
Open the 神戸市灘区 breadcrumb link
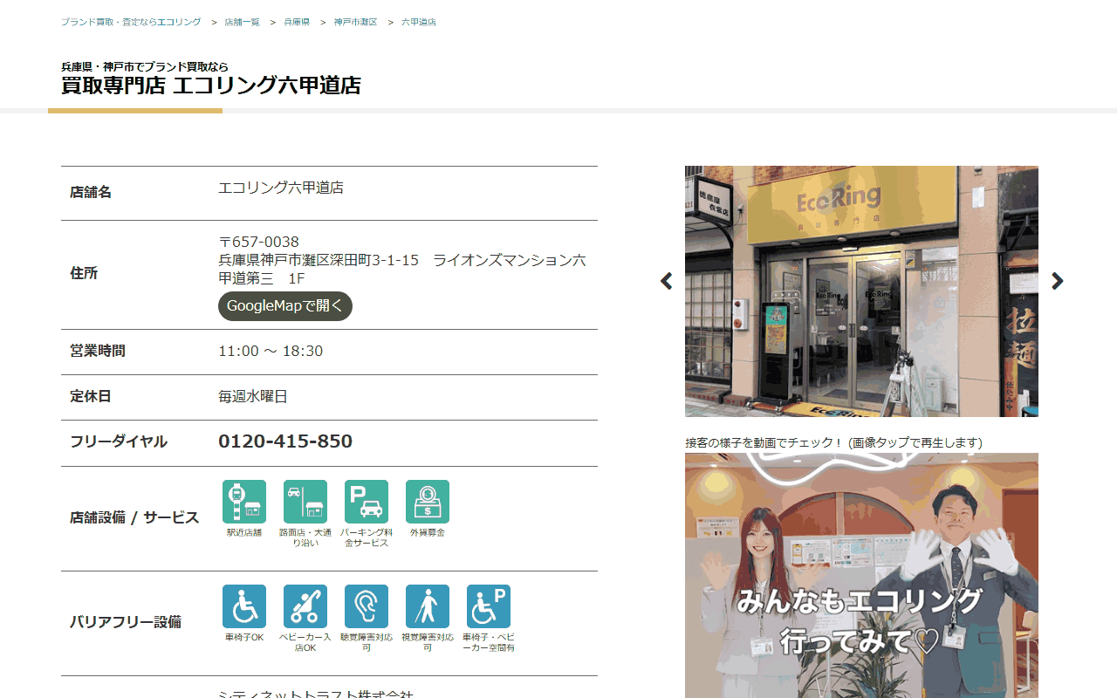pyautogui.click(x=355, y=22)
